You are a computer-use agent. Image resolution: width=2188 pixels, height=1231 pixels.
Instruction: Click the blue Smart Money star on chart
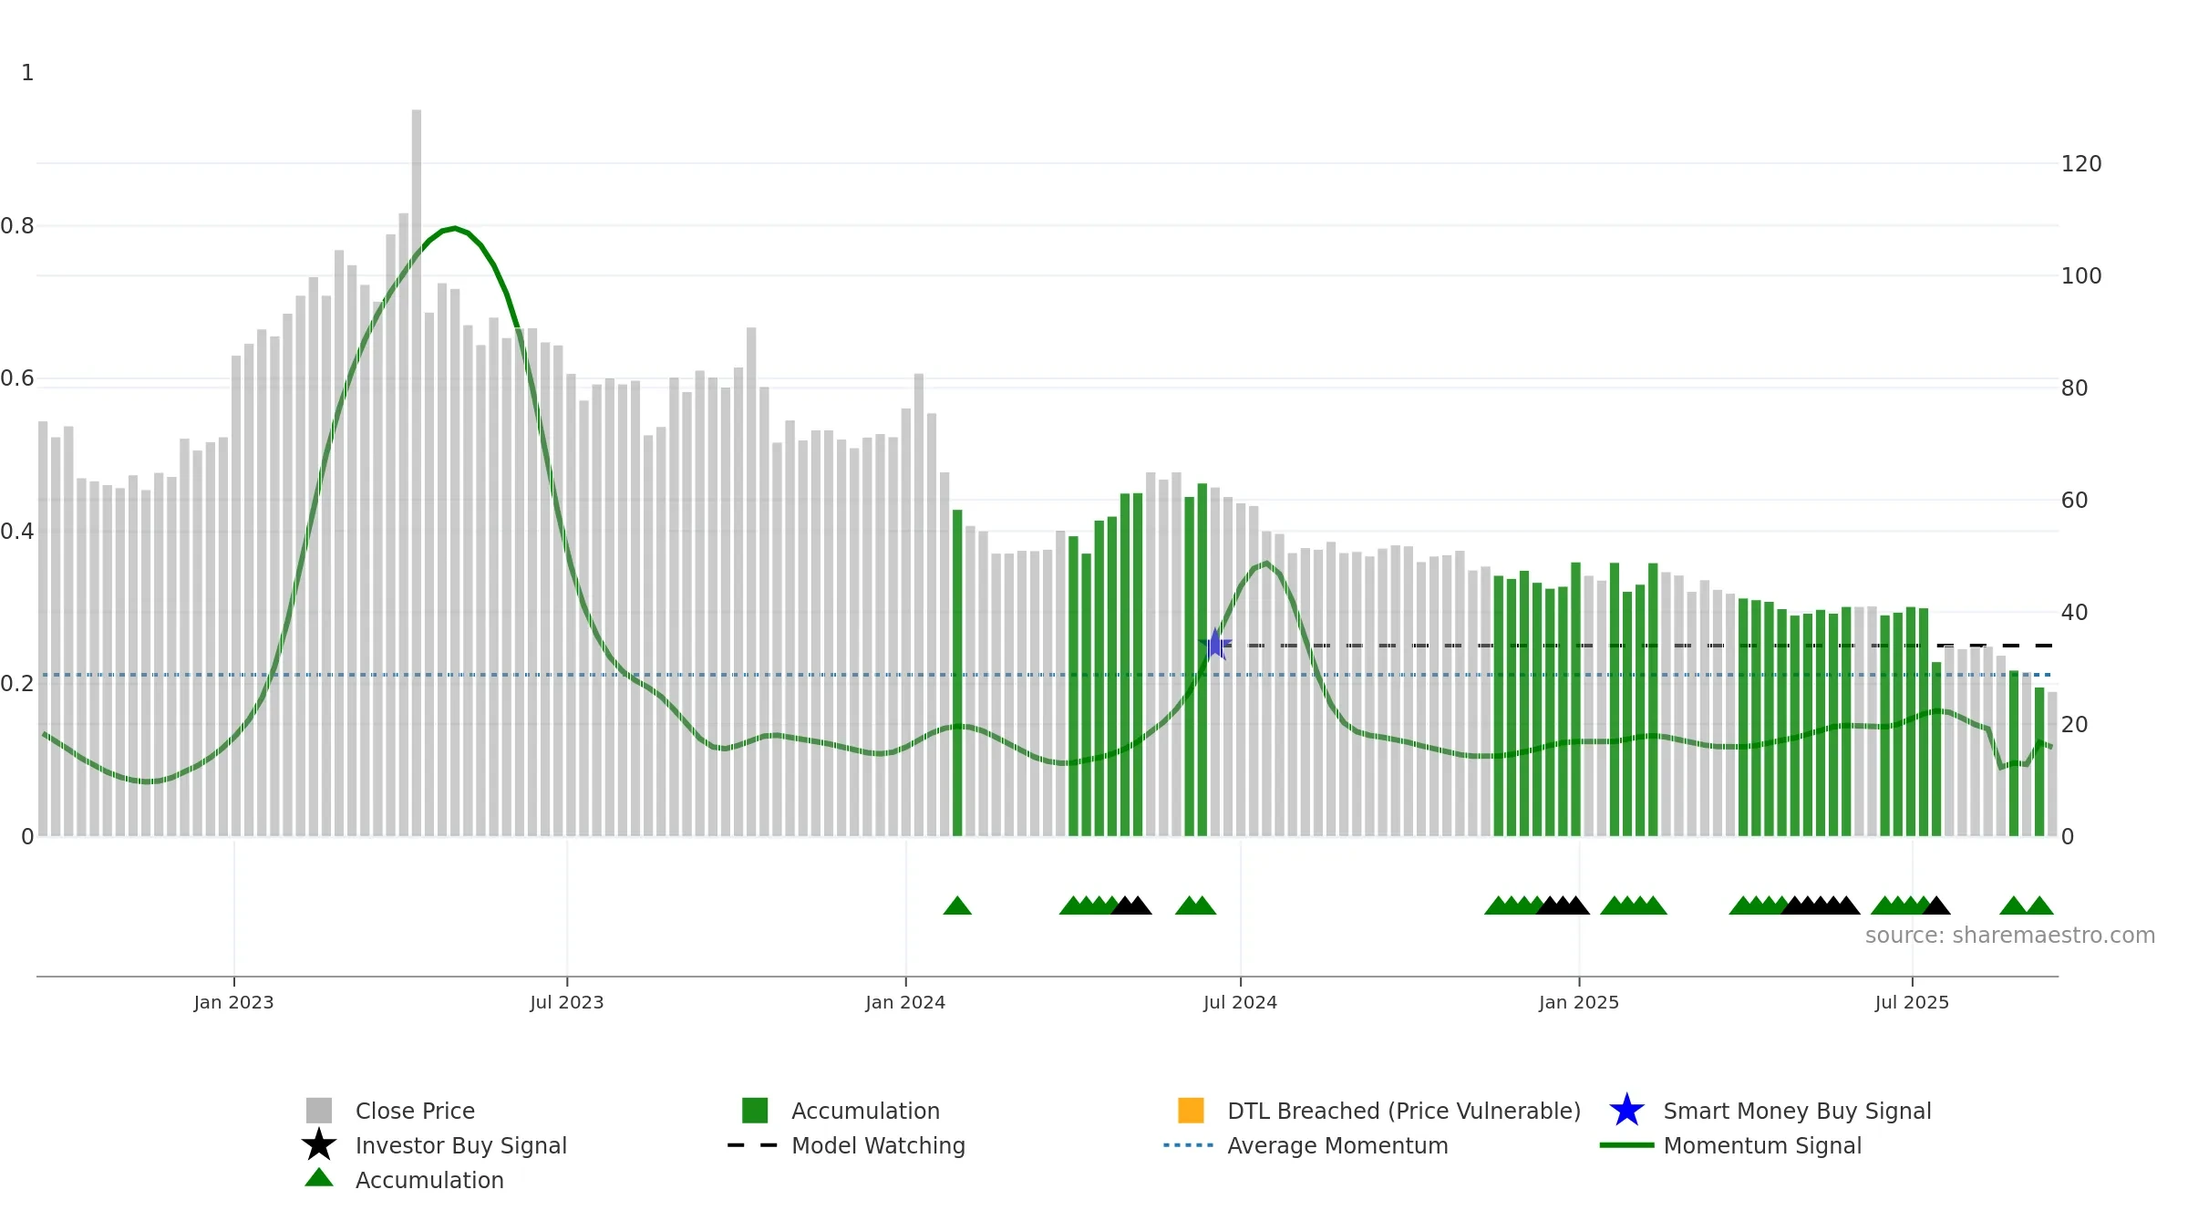click(1215, 645)
